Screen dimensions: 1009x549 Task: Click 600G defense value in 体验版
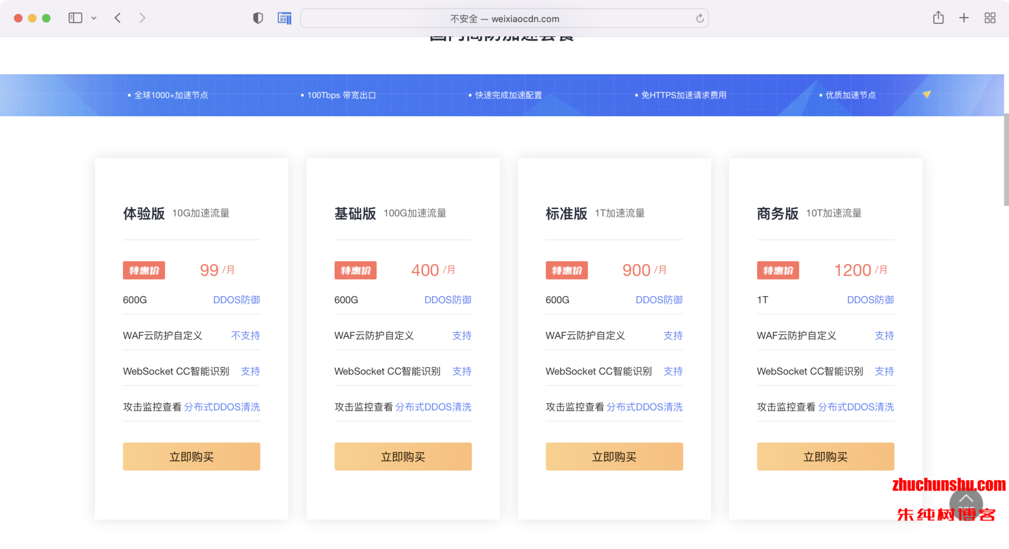[x=135, y=300]
